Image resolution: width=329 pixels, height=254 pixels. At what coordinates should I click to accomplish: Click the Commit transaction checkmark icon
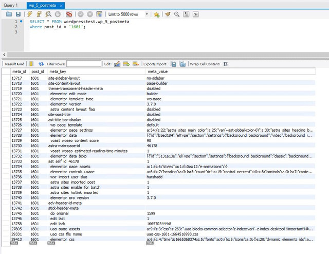[81, 14]
